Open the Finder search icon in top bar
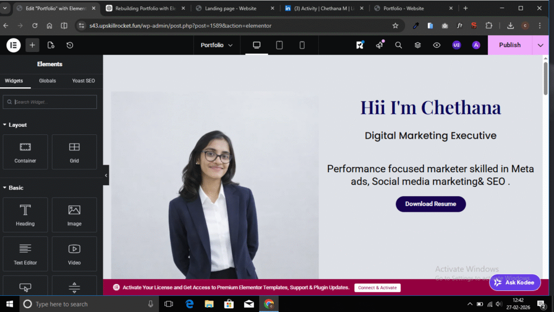554x312 pixels. 398,45
